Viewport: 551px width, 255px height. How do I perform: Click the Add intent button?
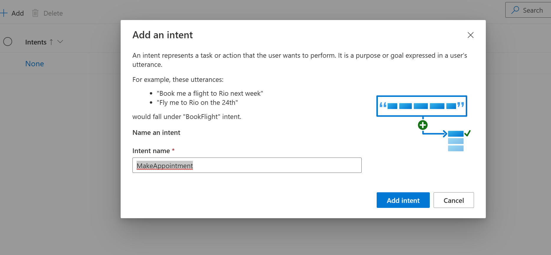click(x=403, y=200)
